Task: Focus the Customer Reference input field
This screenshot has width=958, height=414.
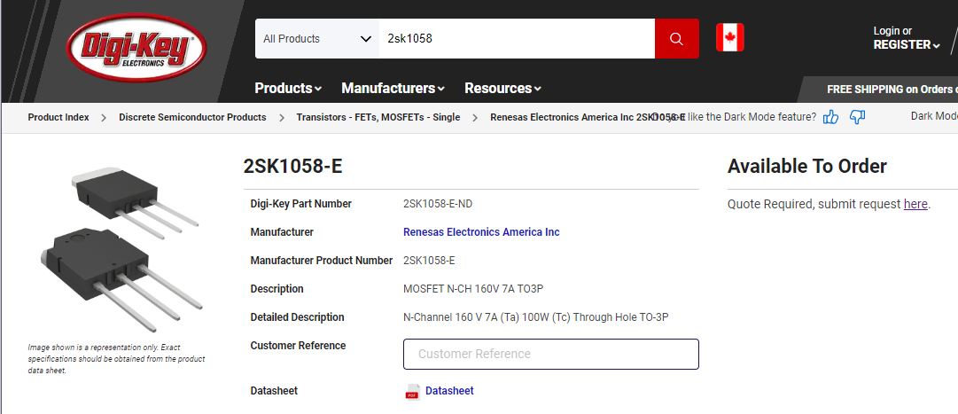Action: click(x=550, y=354)
